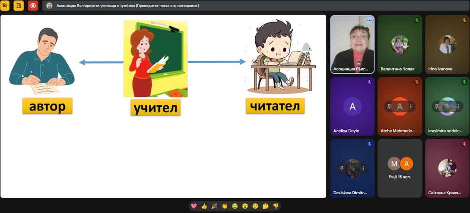Image resolution: width=470 pixels, height=213 pixels.
Task: Open the 'Ещё 15 чел.' participants tile
Action: click(x=399, y=168)
